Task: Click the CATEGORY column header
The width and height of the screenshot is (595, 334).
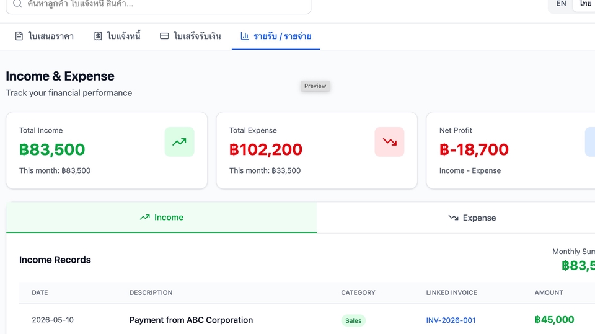Action: [x=358, y=292]
